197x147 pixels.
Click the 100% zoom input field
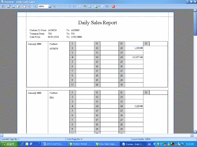coord(43,6)
